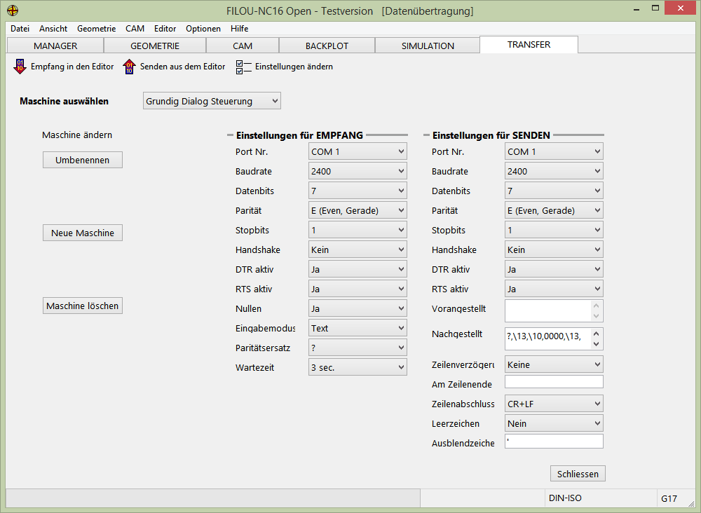Open the Nullen dropdown
The width and height of the screenshot is (701, 513).
click(358, 309)
